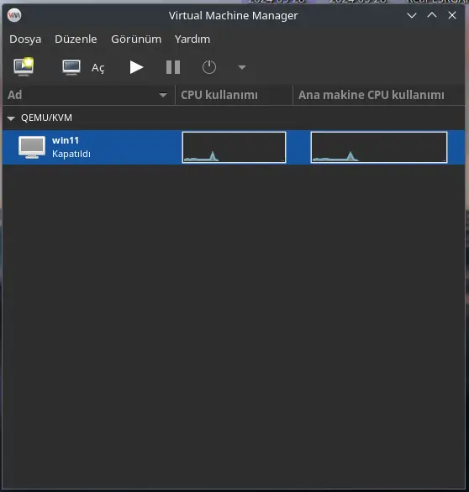Screen dimensions: 469x492
Task: Minimize the Virtual Machine Manager window
Action: pos(412,15)
